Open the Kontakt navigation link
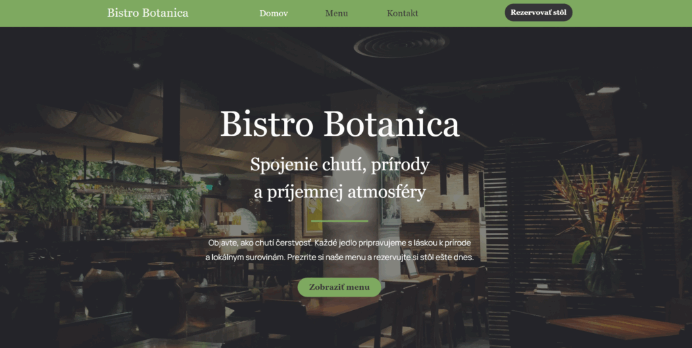The image size is (692, 348). click(403, 14)
